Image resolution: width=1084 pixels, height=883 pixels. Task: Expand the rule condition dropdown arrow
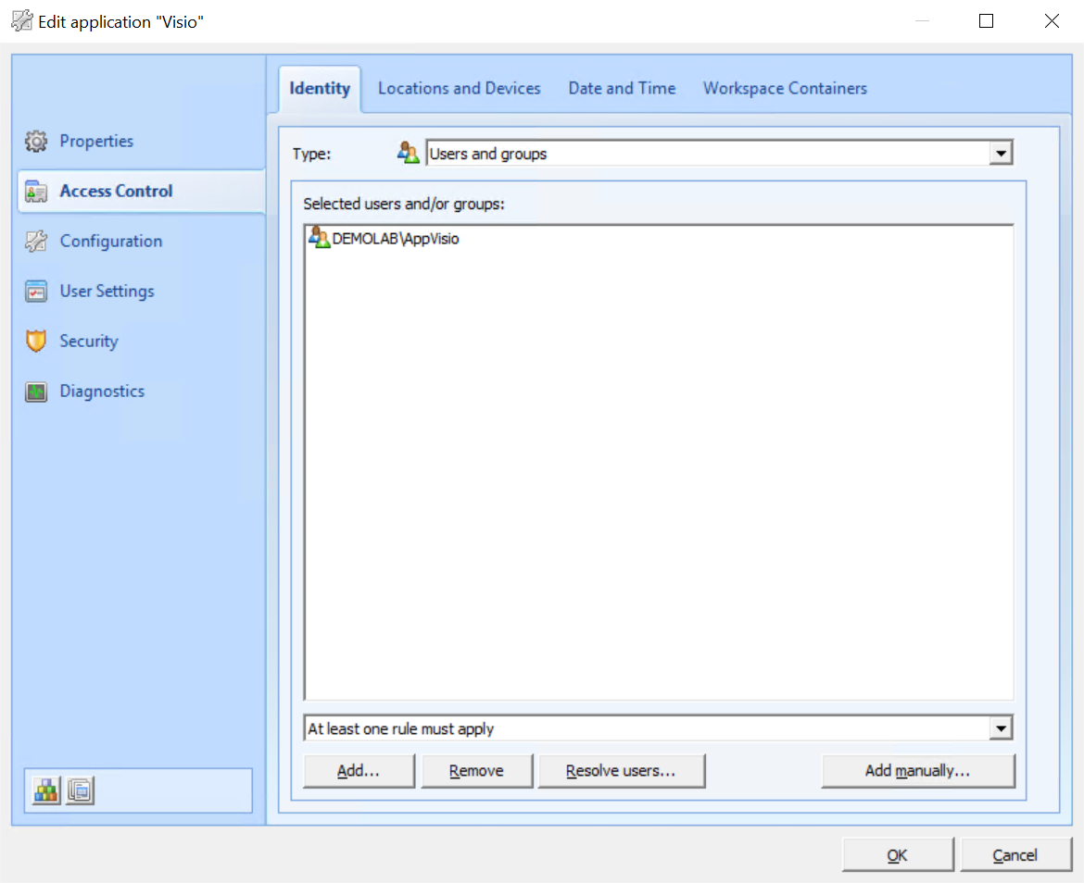1001,728
